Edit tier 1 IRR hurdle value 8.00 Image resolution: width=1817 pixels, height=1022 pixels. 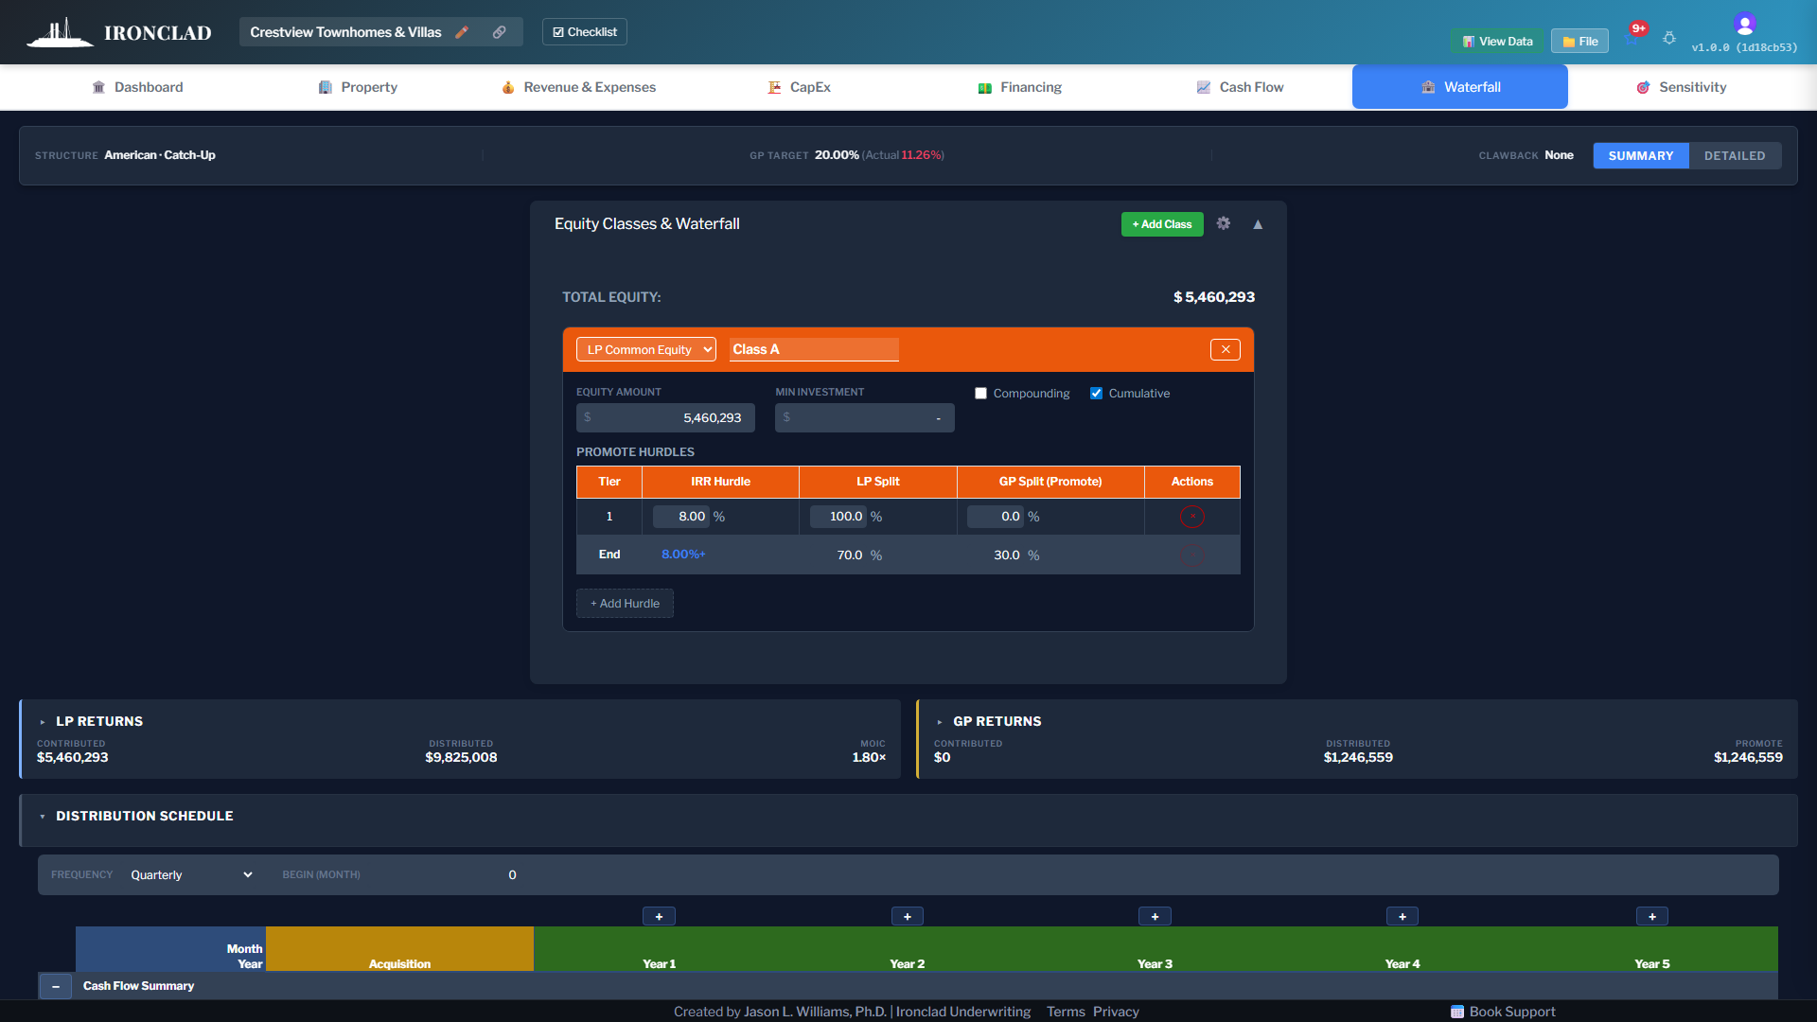point(680,517)
